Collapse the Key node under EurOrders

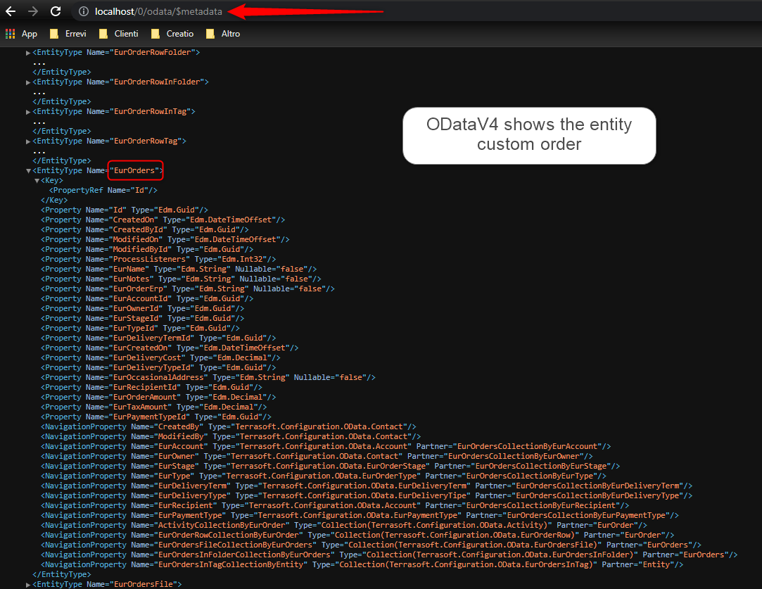pyautogui.click(x=37, y=181)
